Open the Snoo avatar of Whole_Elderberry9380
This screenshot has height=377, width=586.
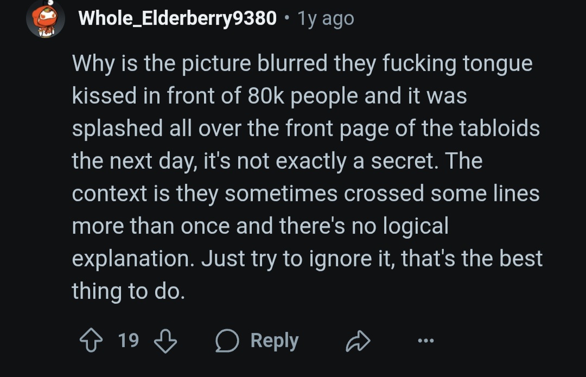(46, 18)
